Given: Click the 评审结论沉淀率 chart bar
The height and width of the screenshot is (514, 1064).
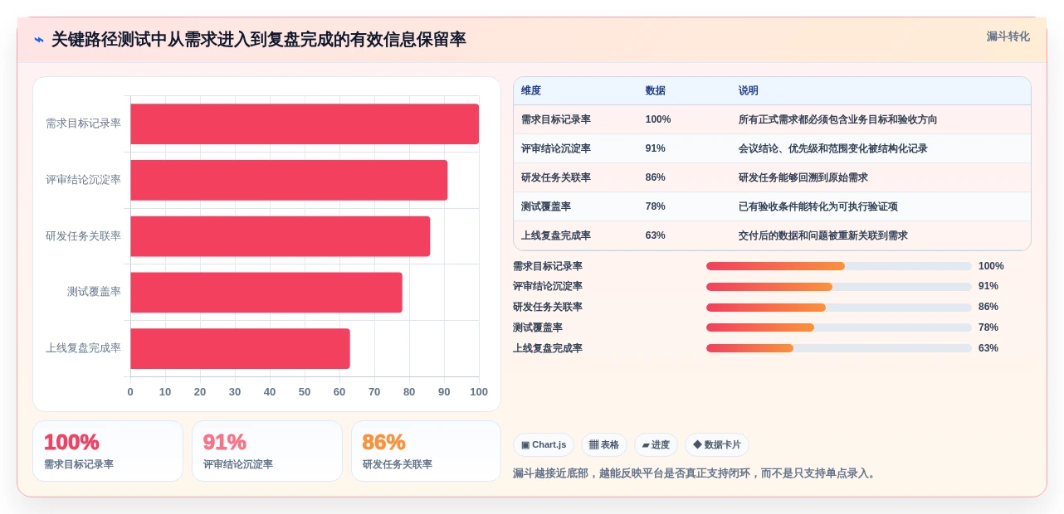Looking at the screenshot, I should point(289,180).
